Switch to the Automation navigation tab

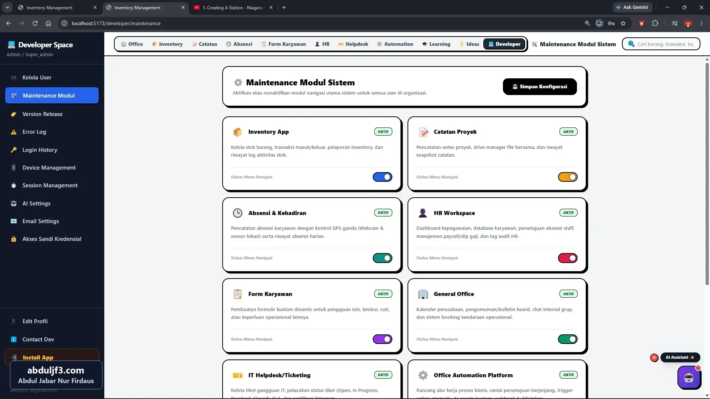pyautogui.click(x=395, y=44)
